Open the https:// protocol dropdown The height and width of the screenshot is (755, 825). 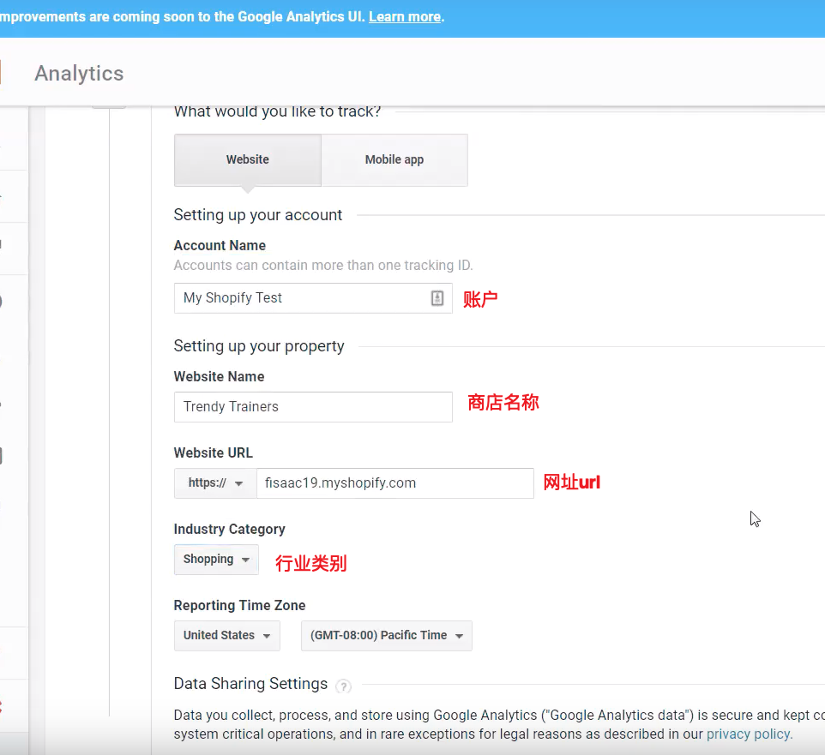point(215,483)
